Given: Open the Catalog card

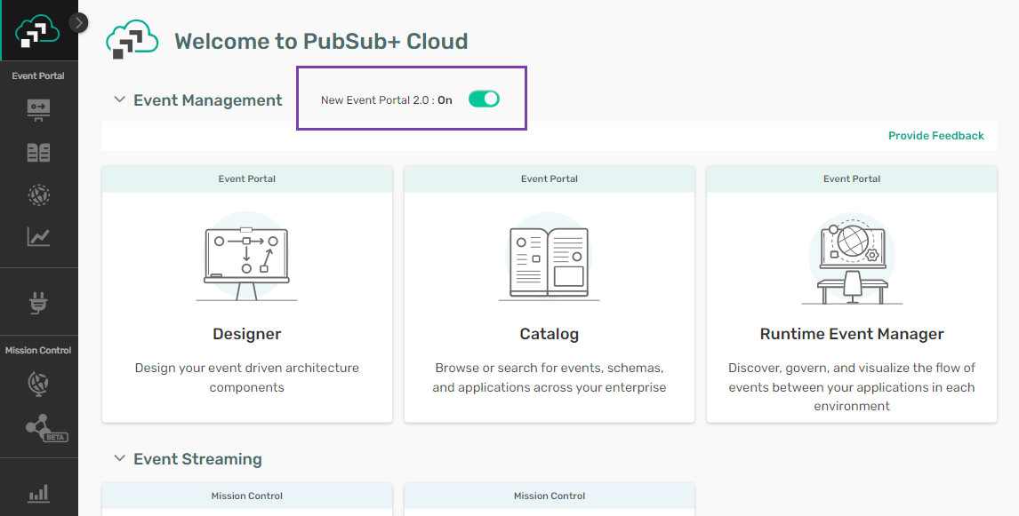Looking at the screenshot, I should pyautogui.click(x=550, y=294).
